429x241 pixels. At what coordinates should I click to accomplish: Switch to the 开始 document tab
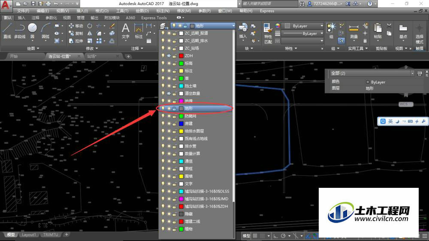pyautogui.click(x=14, y=56)
